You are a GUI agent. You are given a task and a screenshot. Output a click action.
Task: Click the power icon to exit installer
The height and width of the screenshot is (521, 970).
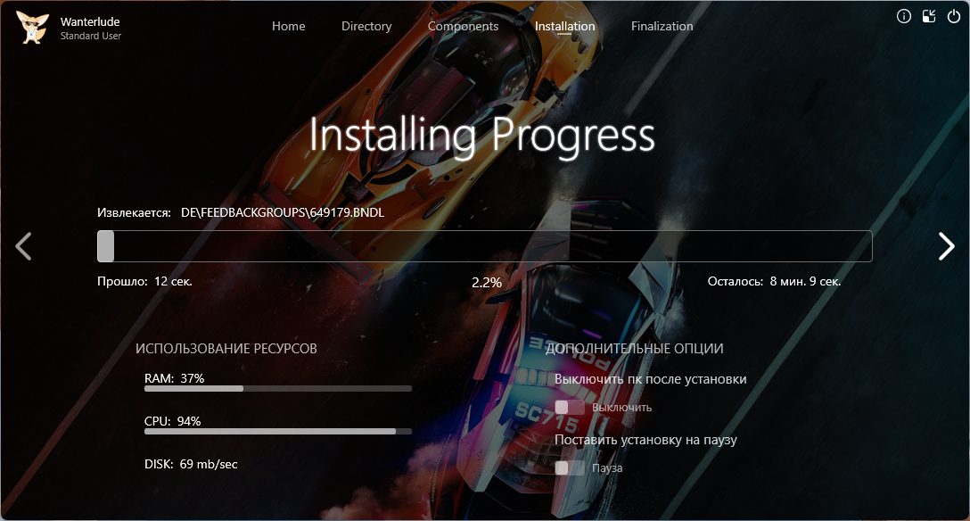tap(953, 16)
